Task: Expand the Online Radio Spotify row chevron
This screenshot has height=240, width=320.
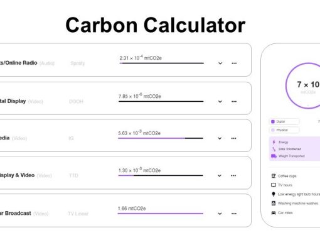Action: (x=220, y=63)
